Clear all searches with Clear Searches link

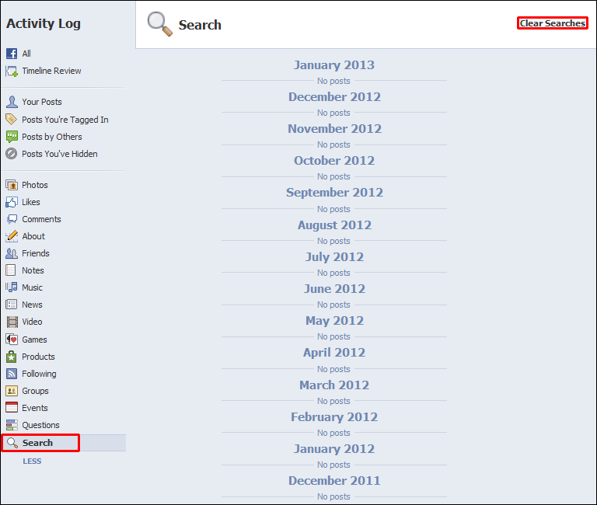click(x=552, y=23)
